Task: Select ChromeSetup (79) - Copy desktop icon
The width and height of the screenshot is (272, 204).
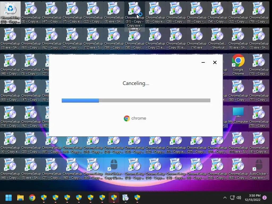Action: click(259, 12)
